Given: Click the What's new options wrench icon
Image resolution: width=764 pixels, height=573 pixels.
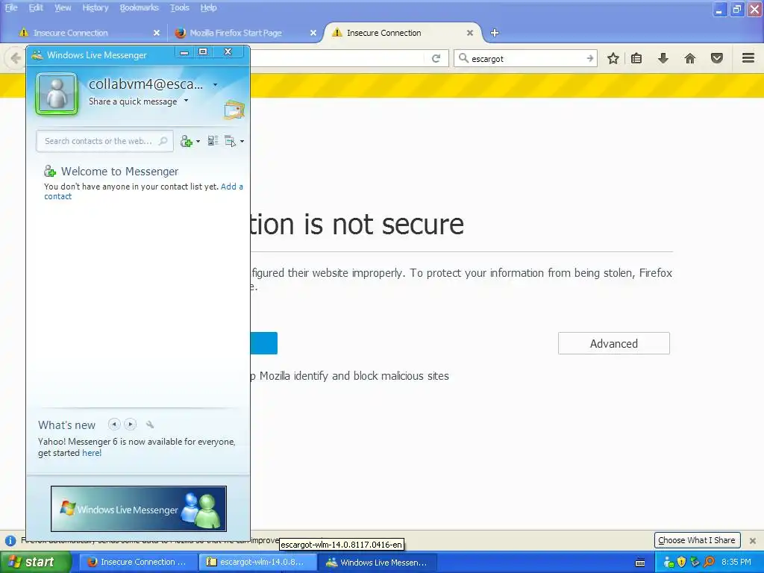Looking at the screenshot, I should point(150,425).
